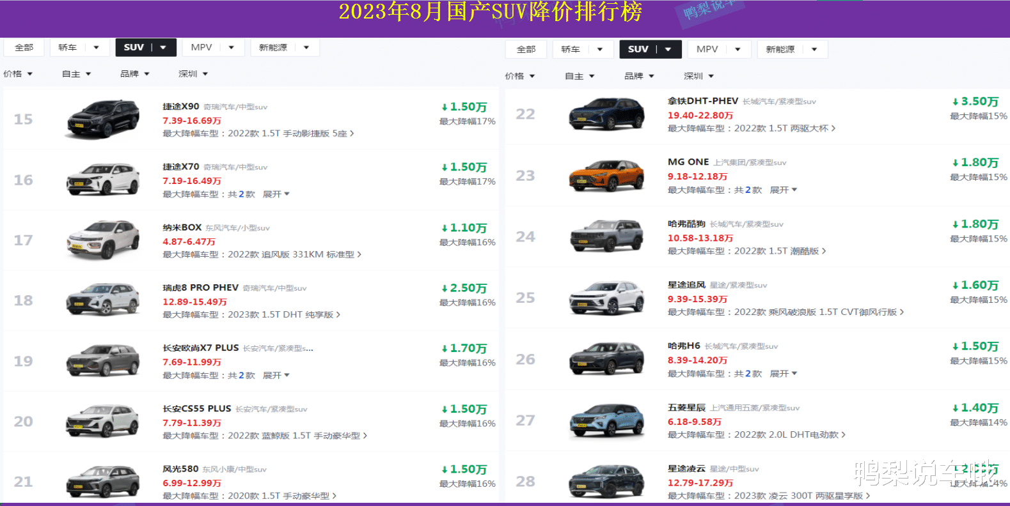
Task: Open the 捷途X90 car thumbnail
Action: pos(102,119)
